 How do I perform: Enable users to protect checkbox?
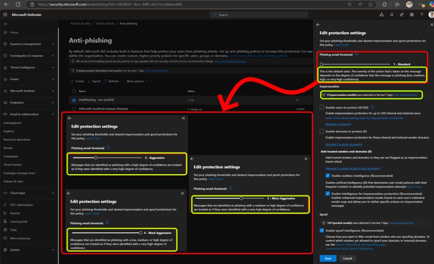322,107
